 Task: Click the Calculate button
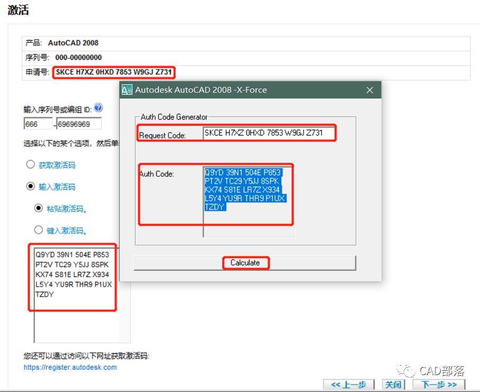point(245,263)
